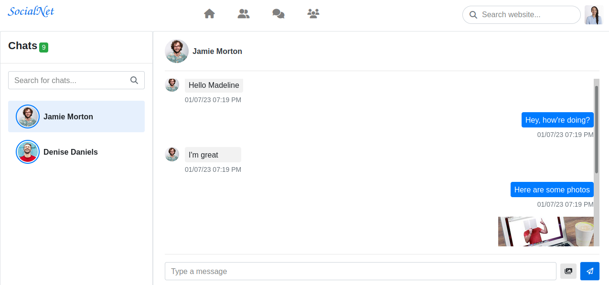Open the shared photo thumbnail

click(x=546, y=232)
